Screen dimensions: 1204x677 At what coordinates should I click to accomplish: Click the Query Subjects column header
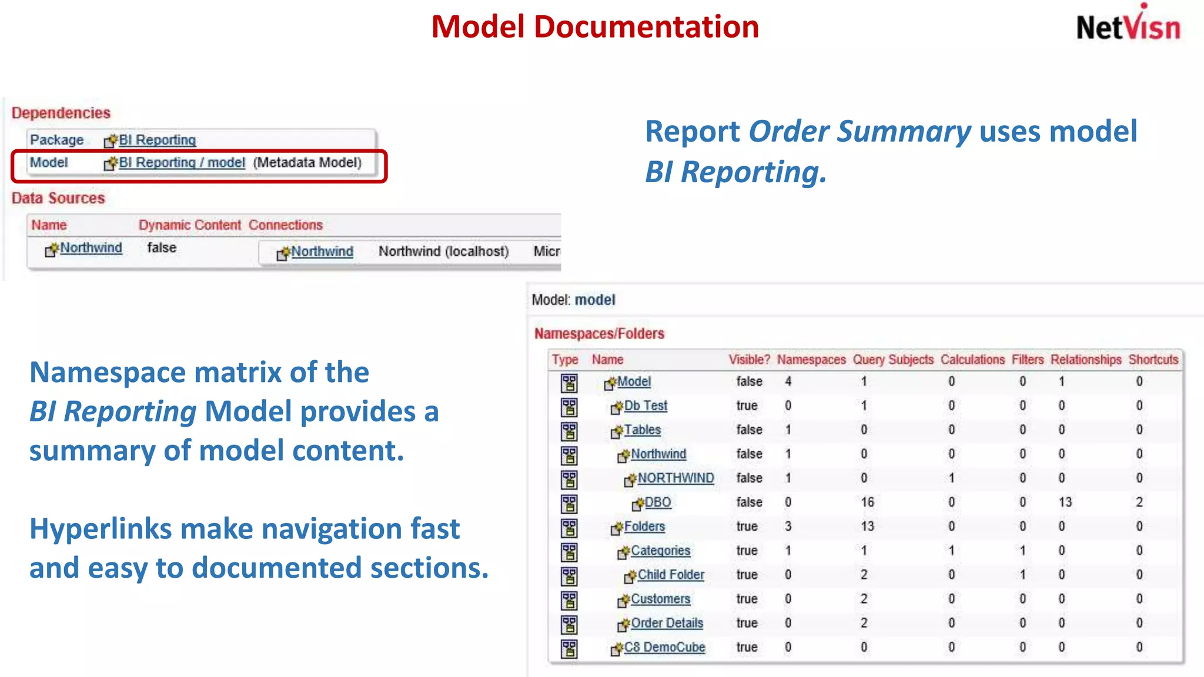(893, 360)
